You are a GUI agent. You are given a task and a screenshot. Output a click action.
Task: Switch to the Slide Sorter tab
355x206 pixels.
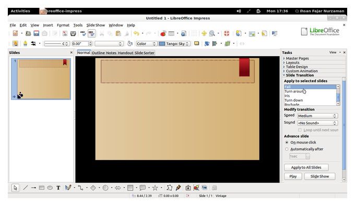(x=145, y=53)
